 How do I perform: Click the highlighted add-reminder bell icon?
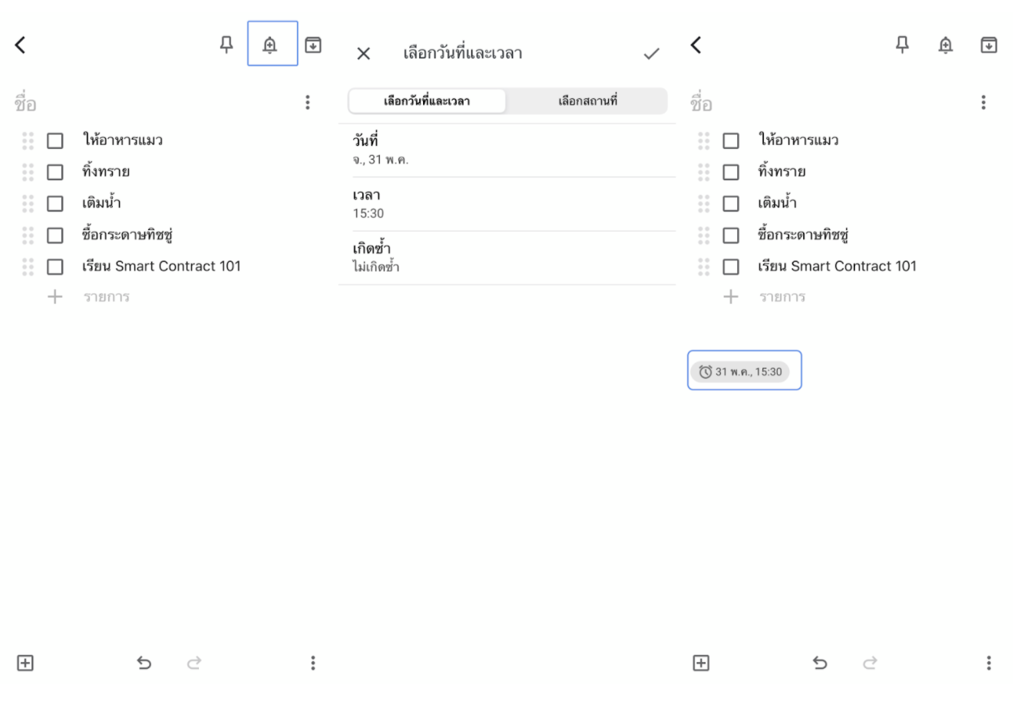pos(270,45)
